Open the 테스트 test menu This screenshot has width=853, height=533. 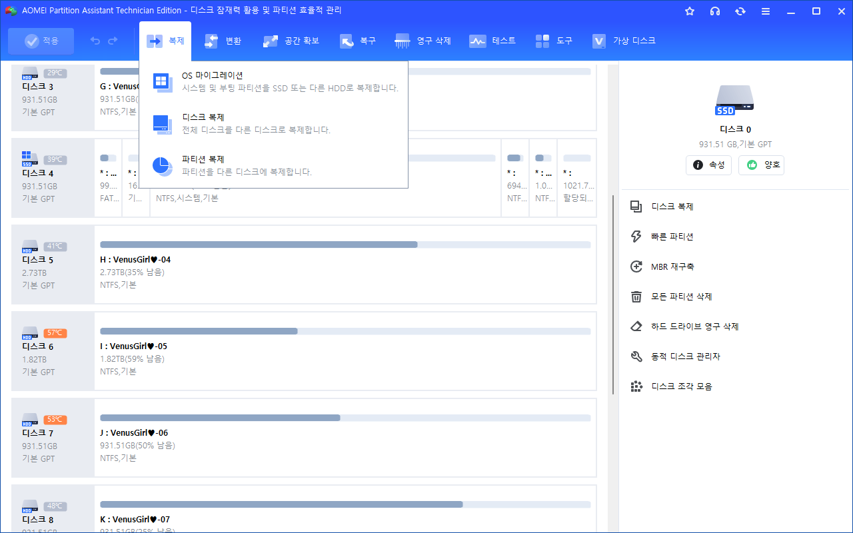pos(492,41)
